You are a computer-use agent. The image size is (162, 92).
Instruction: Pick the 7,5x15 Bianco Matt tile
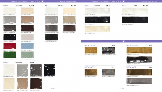click(x=52, y=11)
